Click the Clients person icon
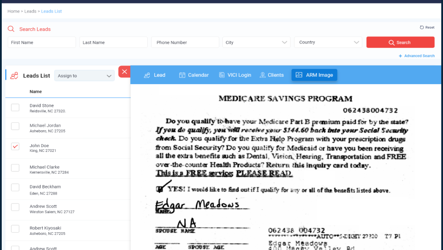The width and height of the screenshot is (443, 250). [x=262, y=75]
